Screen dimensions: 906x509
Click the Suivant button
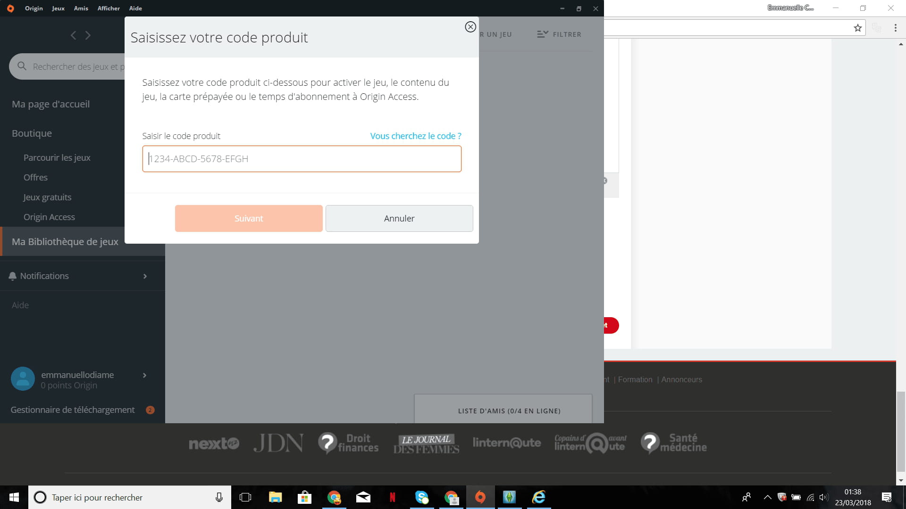pyautogui.click(x=249, y=218)
